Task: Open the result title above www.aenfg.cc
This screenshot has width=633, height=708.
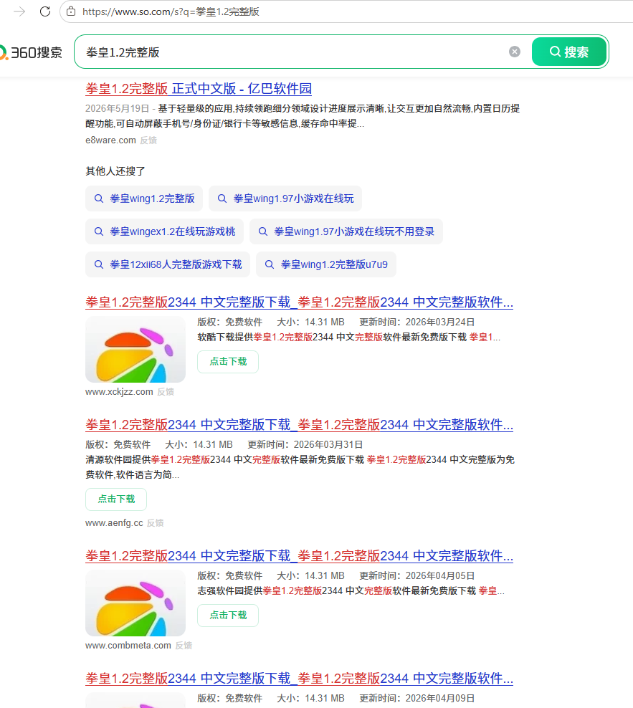Action: click(299, 425)
